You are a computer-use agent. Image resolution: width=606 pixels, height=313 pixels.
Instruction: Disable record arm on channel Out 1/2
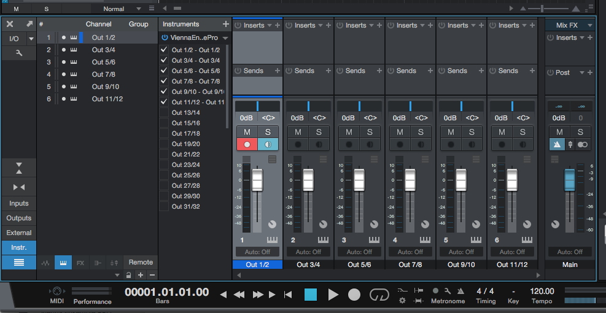(x=247, y=144)
